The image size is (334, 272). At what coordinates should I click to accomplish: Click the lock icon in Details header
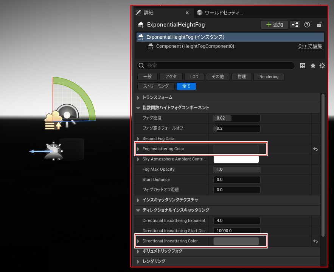point(319,25)
